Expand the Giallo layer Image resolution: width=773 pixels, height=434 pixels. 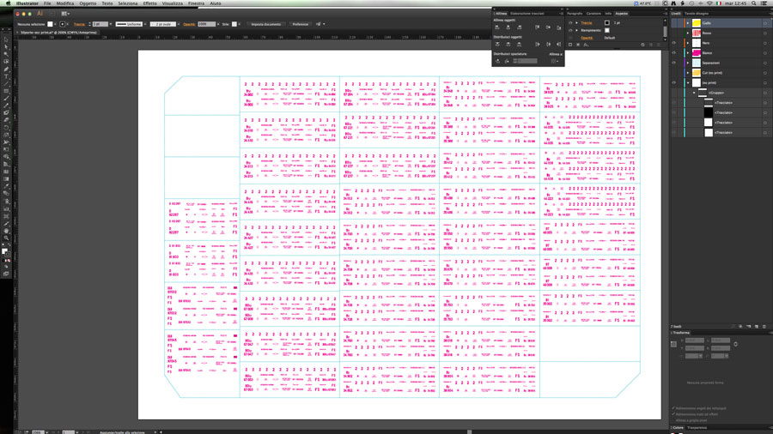point(687,22)
